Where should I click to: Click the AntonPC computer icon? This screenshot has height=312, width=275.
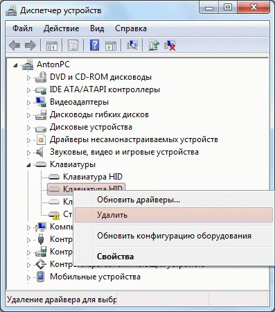click(28, 64)
